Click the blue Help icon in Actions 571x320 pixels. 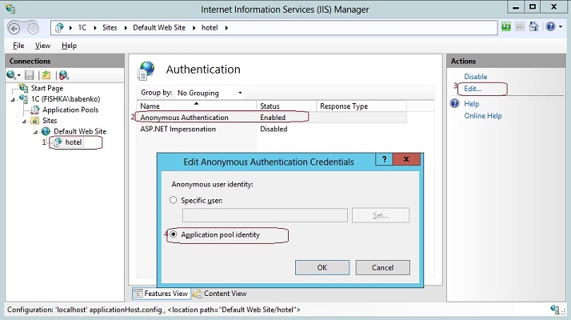pyautogui.click(x=454, y=103)
